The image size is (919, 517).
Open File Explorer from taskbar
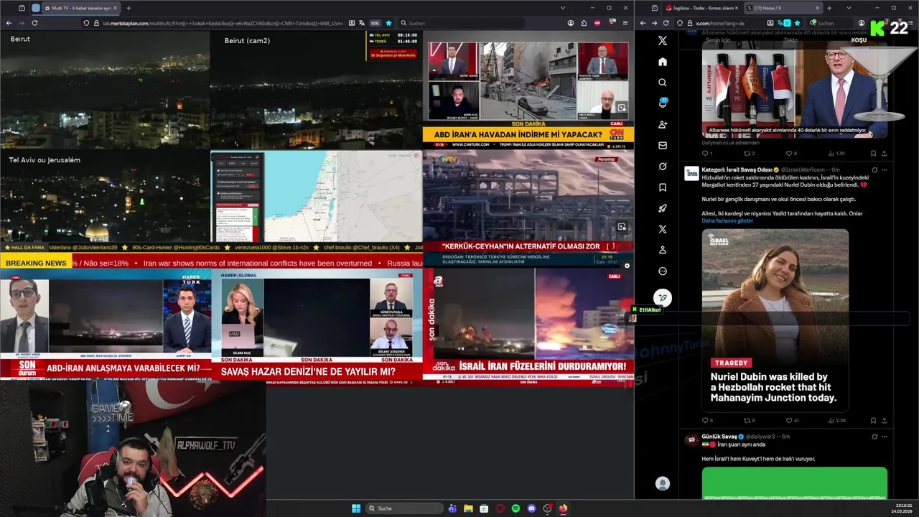click(468, 508)
